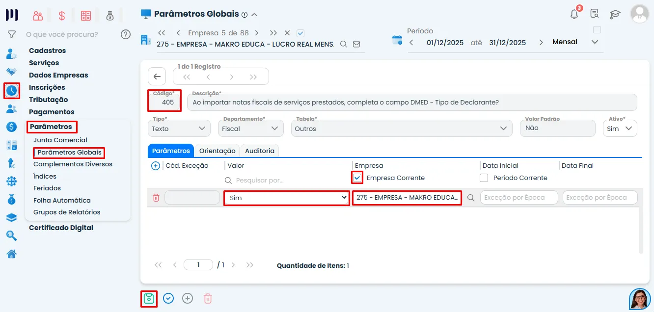The height and width of the screenshot is (312, 654).
Task: Open the filter funnel icon near search
Action: click(x=11, y=34)
